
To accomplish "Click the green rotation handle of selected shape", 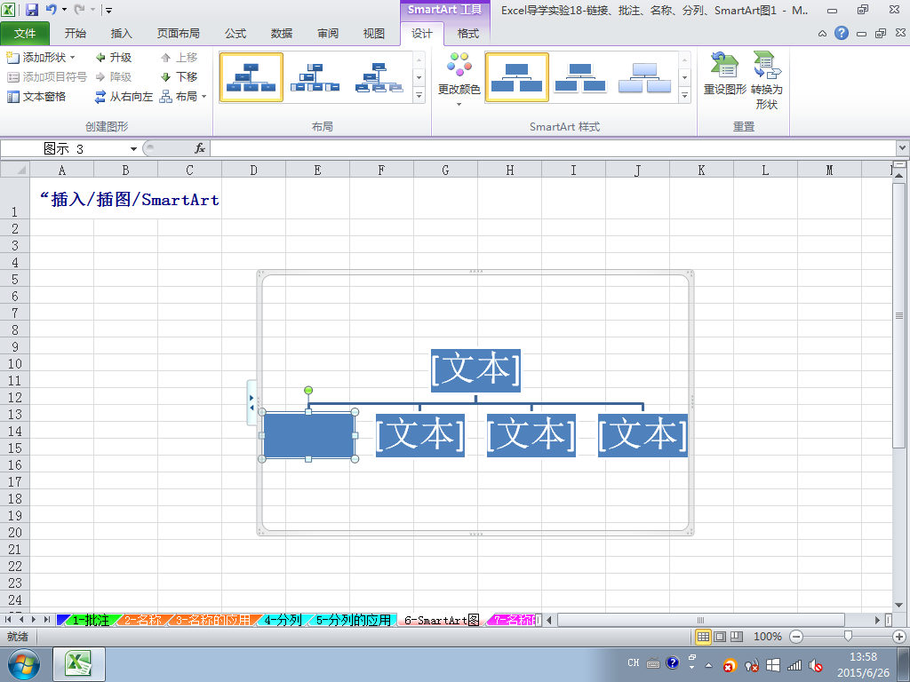I will (x=308, y=391).
